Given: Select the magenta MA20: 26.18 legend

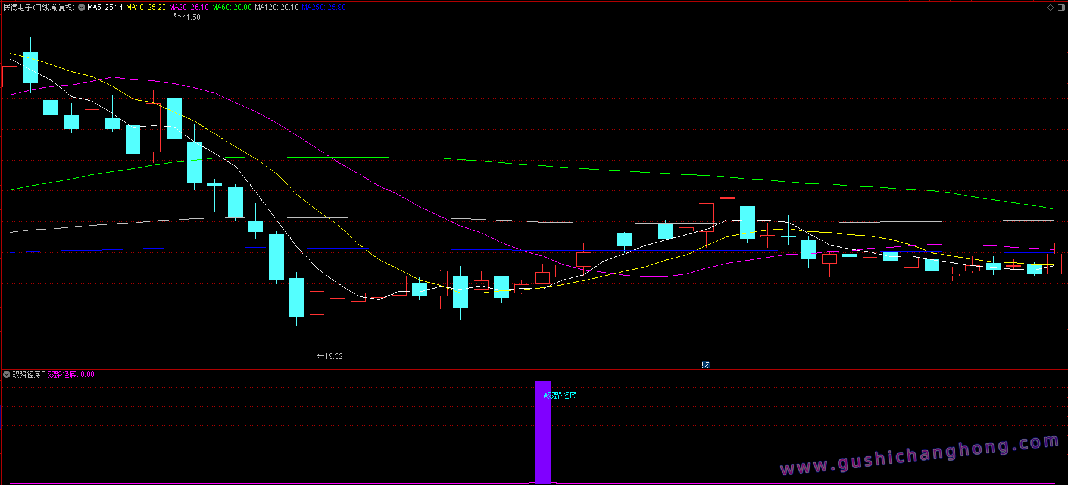Looking at the screenshot, I should click(x=189, y=7).
